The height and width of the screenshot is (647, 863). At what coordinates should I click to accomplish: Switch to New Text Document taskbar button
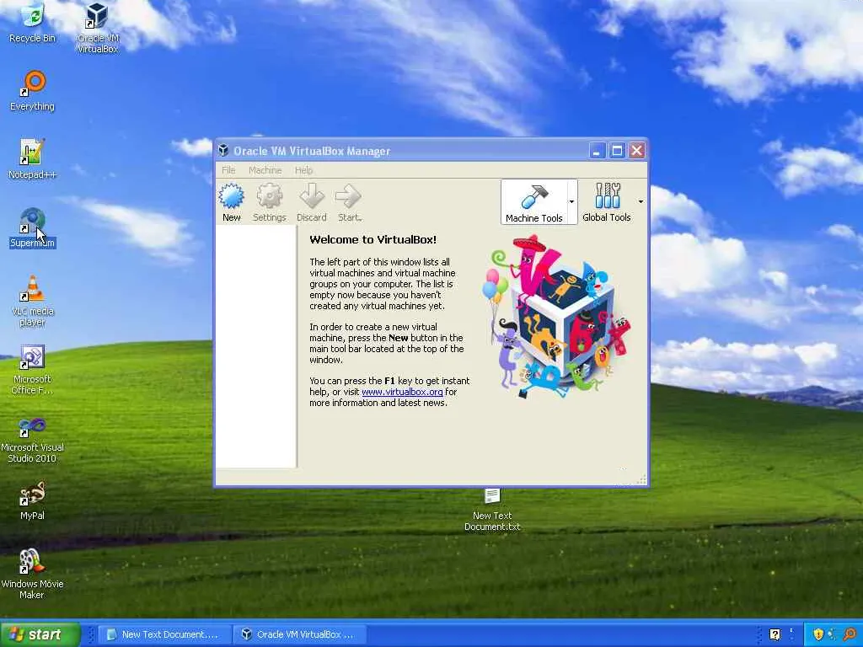(x=163, y=634)
